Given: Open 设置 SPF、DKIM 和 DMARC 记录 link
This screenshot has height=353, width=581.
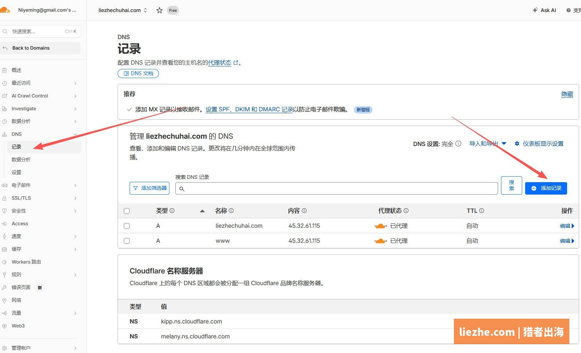Looking at the screenshot, I should (249, 109).
